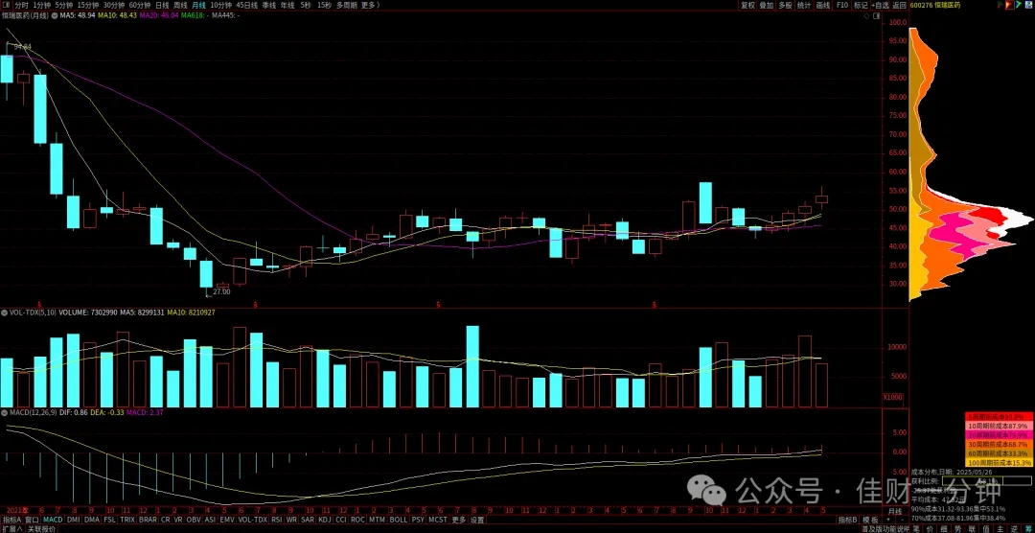Screen dimensions: 1035x533
Task: Select the PSY indicator tab
Action: 418,520
